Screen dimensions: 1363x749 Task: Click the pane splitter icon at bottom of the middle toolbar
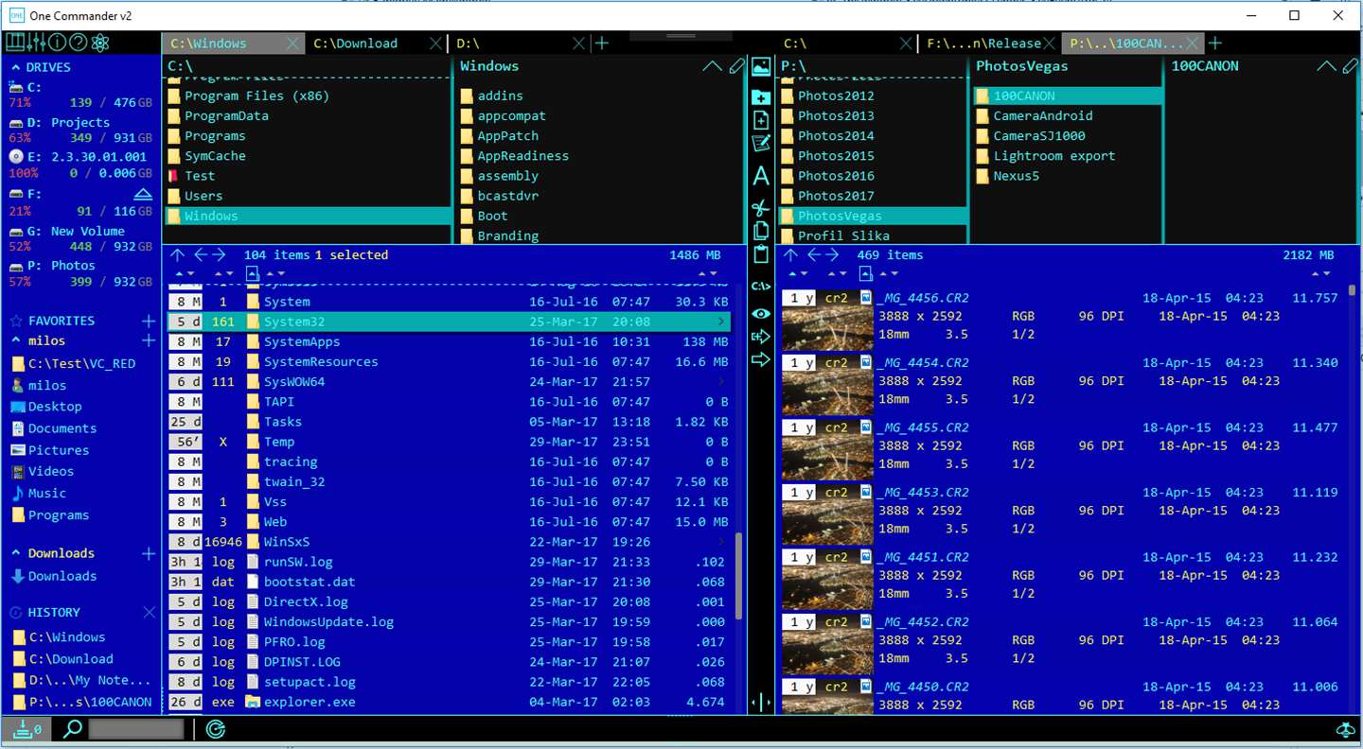(x=761, y=703)
